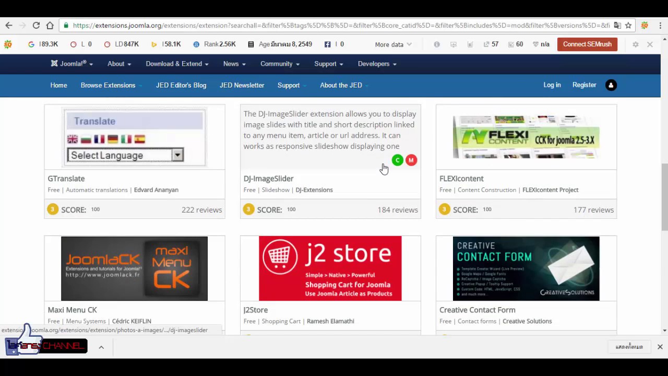Click vertical page scrollbar
Viewport: 668px width, 376px height.
[664, 196]
